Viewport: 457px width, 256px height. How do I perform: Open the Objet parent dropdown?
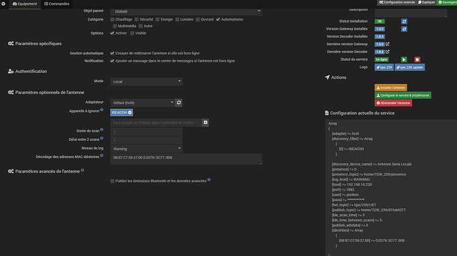[186, 11]
